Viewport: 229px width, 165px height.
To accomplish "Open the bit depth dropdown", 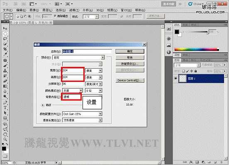I will tap(100, 91).
